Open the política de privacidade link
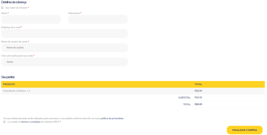 coord(112,118)
